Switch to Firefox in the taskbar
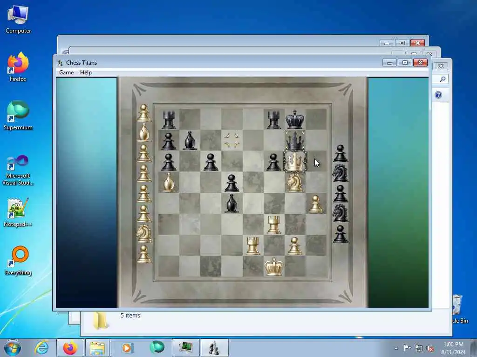This screenshot has width=477, height=357. click(70, 348)
